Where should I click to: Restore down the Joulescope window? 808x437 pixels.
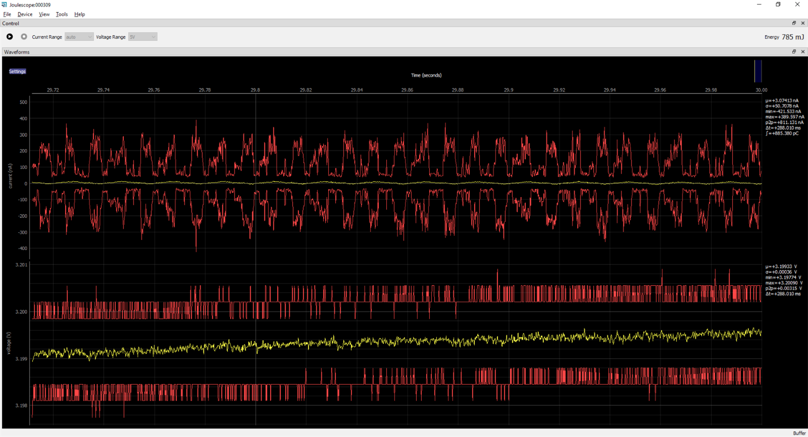click(778, 5)
